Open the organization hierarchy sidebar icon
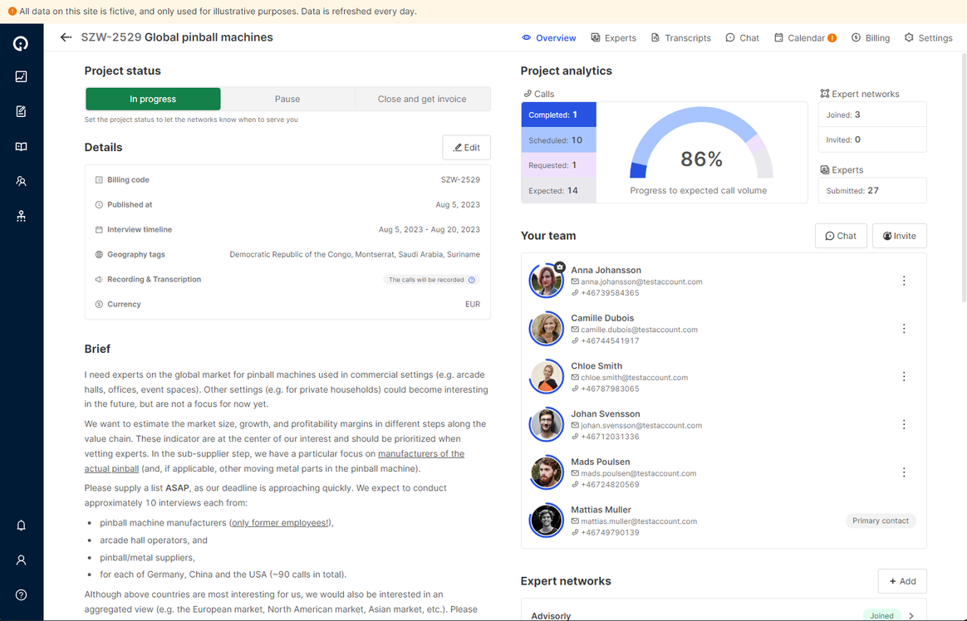This screenshot has width=967, height=621. coord(21,216)
